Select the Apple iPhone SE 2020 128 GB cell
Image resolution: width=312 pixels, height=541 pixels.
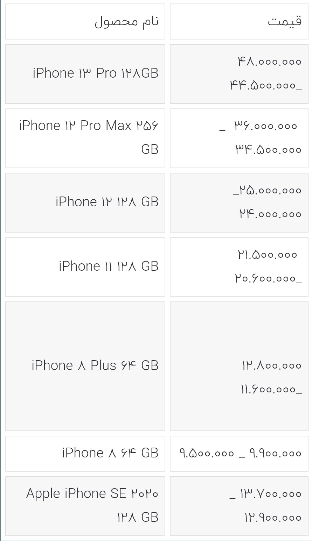[85, 506]
